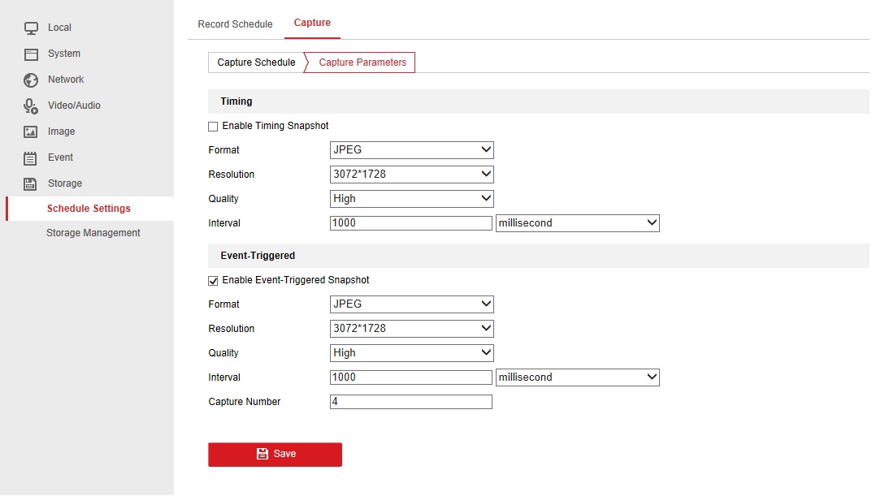Select the Storage floppy disk icon

tap(31, 183)
